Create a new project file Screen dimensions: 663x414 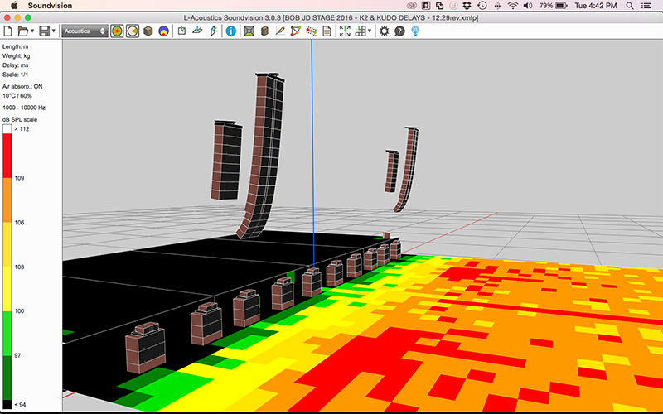(7, 31)
